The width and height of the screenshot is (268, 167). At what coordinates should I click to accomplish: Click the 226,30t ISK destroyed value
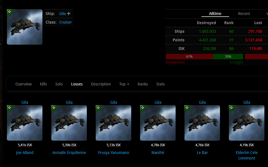tap(209, 49)
